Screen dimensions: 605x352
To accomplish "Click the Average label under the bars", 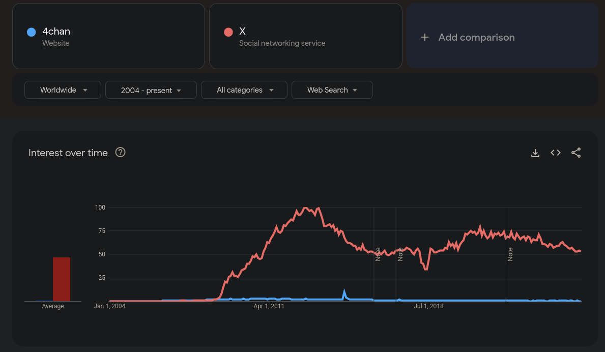I will (53, 306).
